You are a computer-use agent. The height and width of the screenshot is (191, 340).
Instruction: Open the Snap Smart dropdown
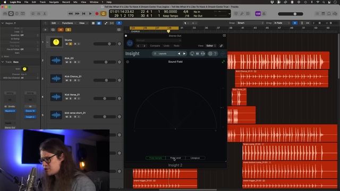250,23
